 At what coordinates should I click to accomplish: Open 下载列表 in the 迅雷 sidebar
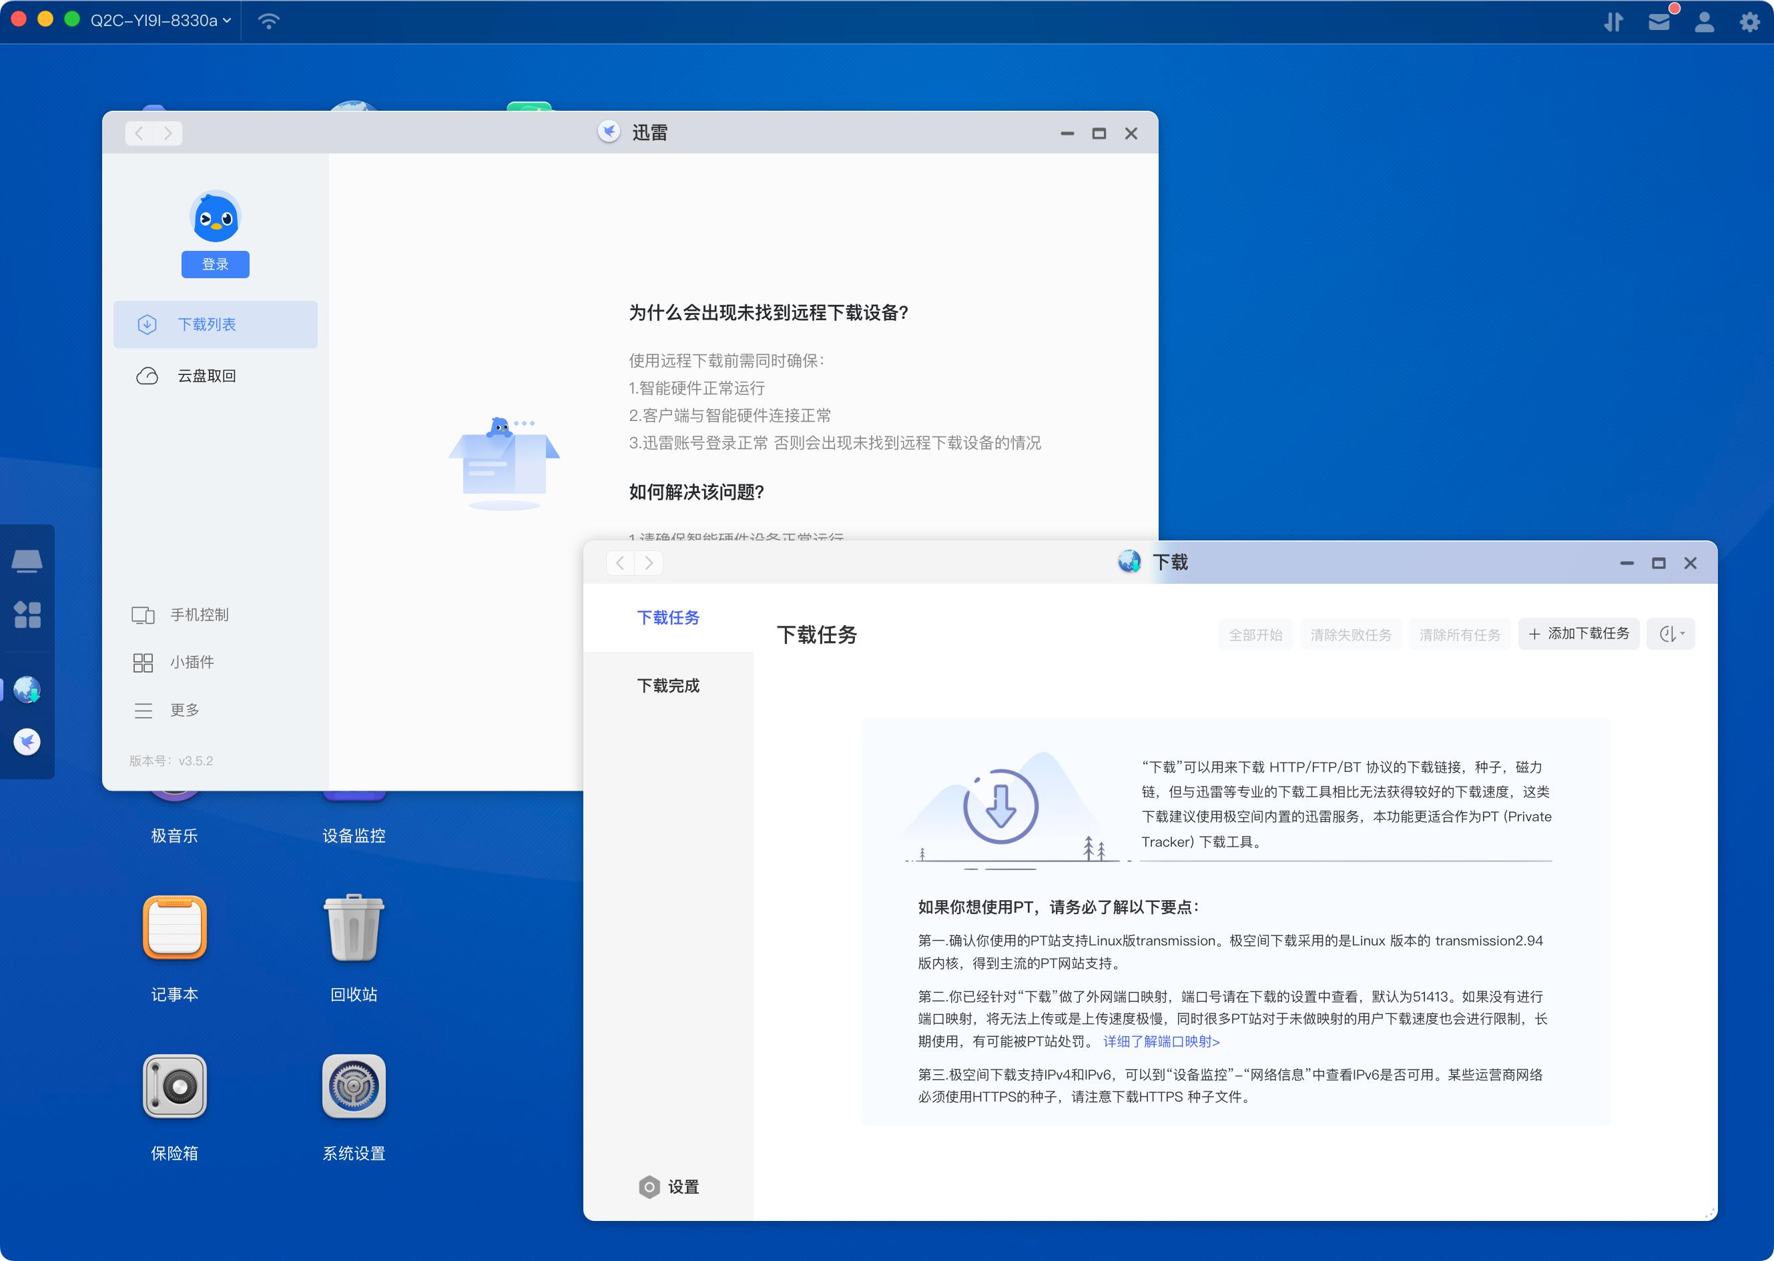pyautogui.click(x=208, y=324)
